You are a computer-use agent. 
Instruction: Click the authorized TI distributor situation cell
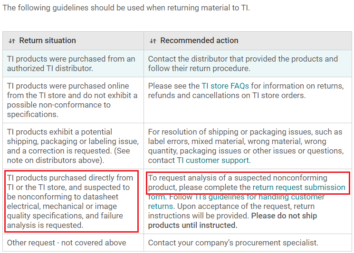[x=71, y=63]
